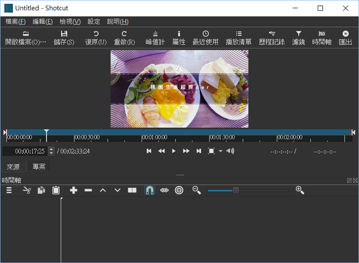Expand the zoom options dropdown arrow beside player

point(220,151)
